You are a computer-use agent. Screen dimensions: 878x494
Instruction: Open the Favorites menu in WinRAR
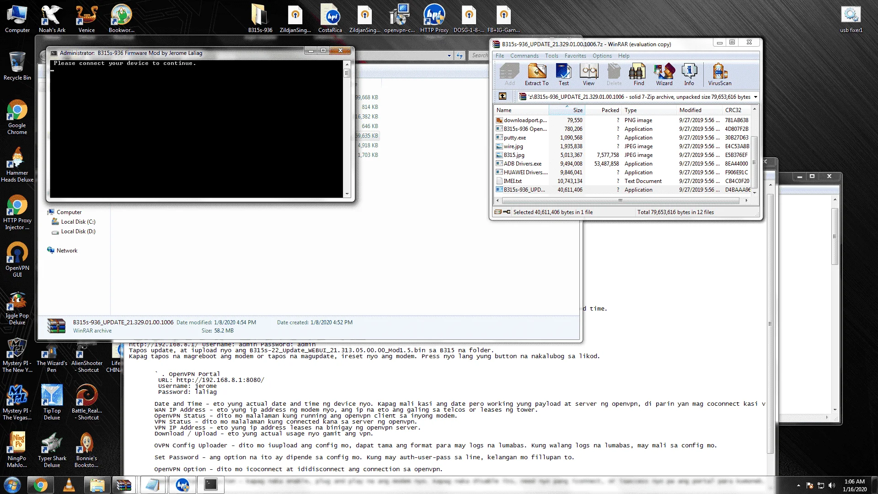point(575,56)
